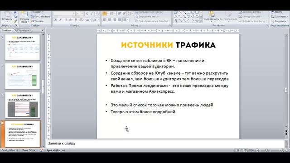
Task: Click fit slide to window icon
Action: point(287,150)
